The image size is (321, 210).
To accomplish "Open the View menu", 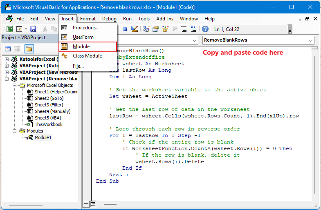I will click(x=50, y=19).
